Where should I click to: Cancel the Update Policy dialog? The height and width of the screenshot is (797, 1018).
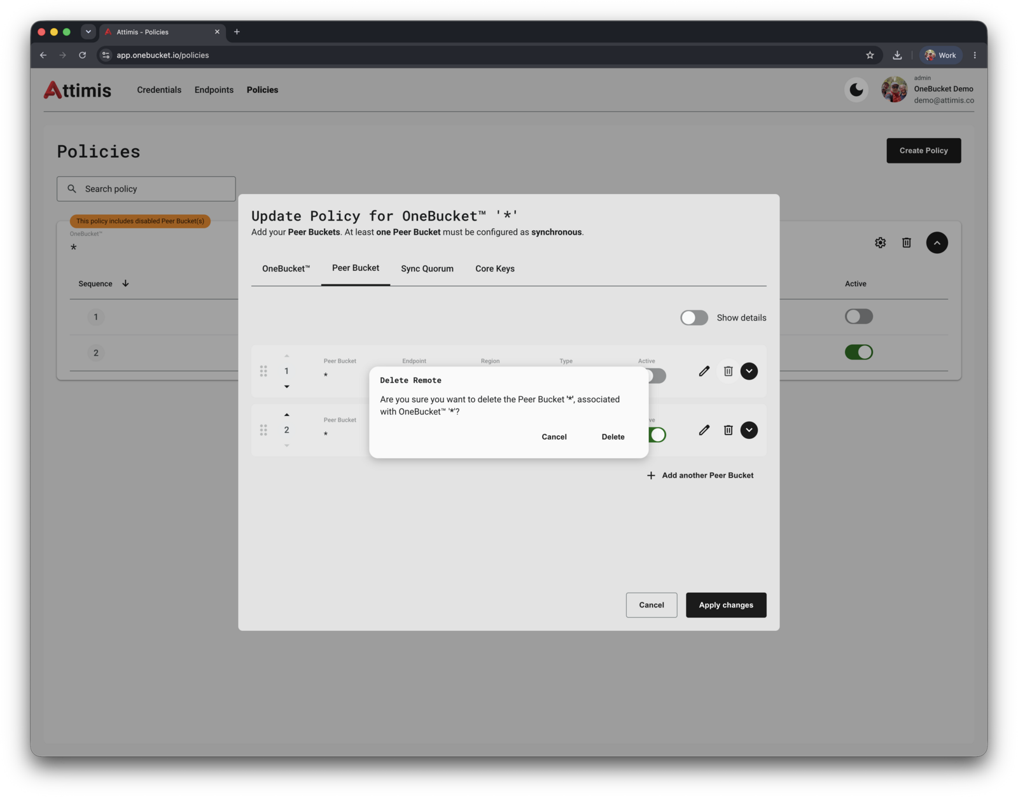[x=652, y=605]
